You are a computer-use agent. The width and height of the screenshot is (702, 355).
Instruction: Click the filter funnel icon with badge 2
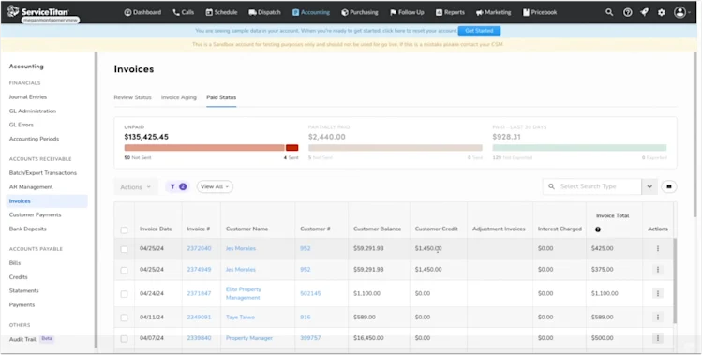pyautogui.click(x=178, y=186)
